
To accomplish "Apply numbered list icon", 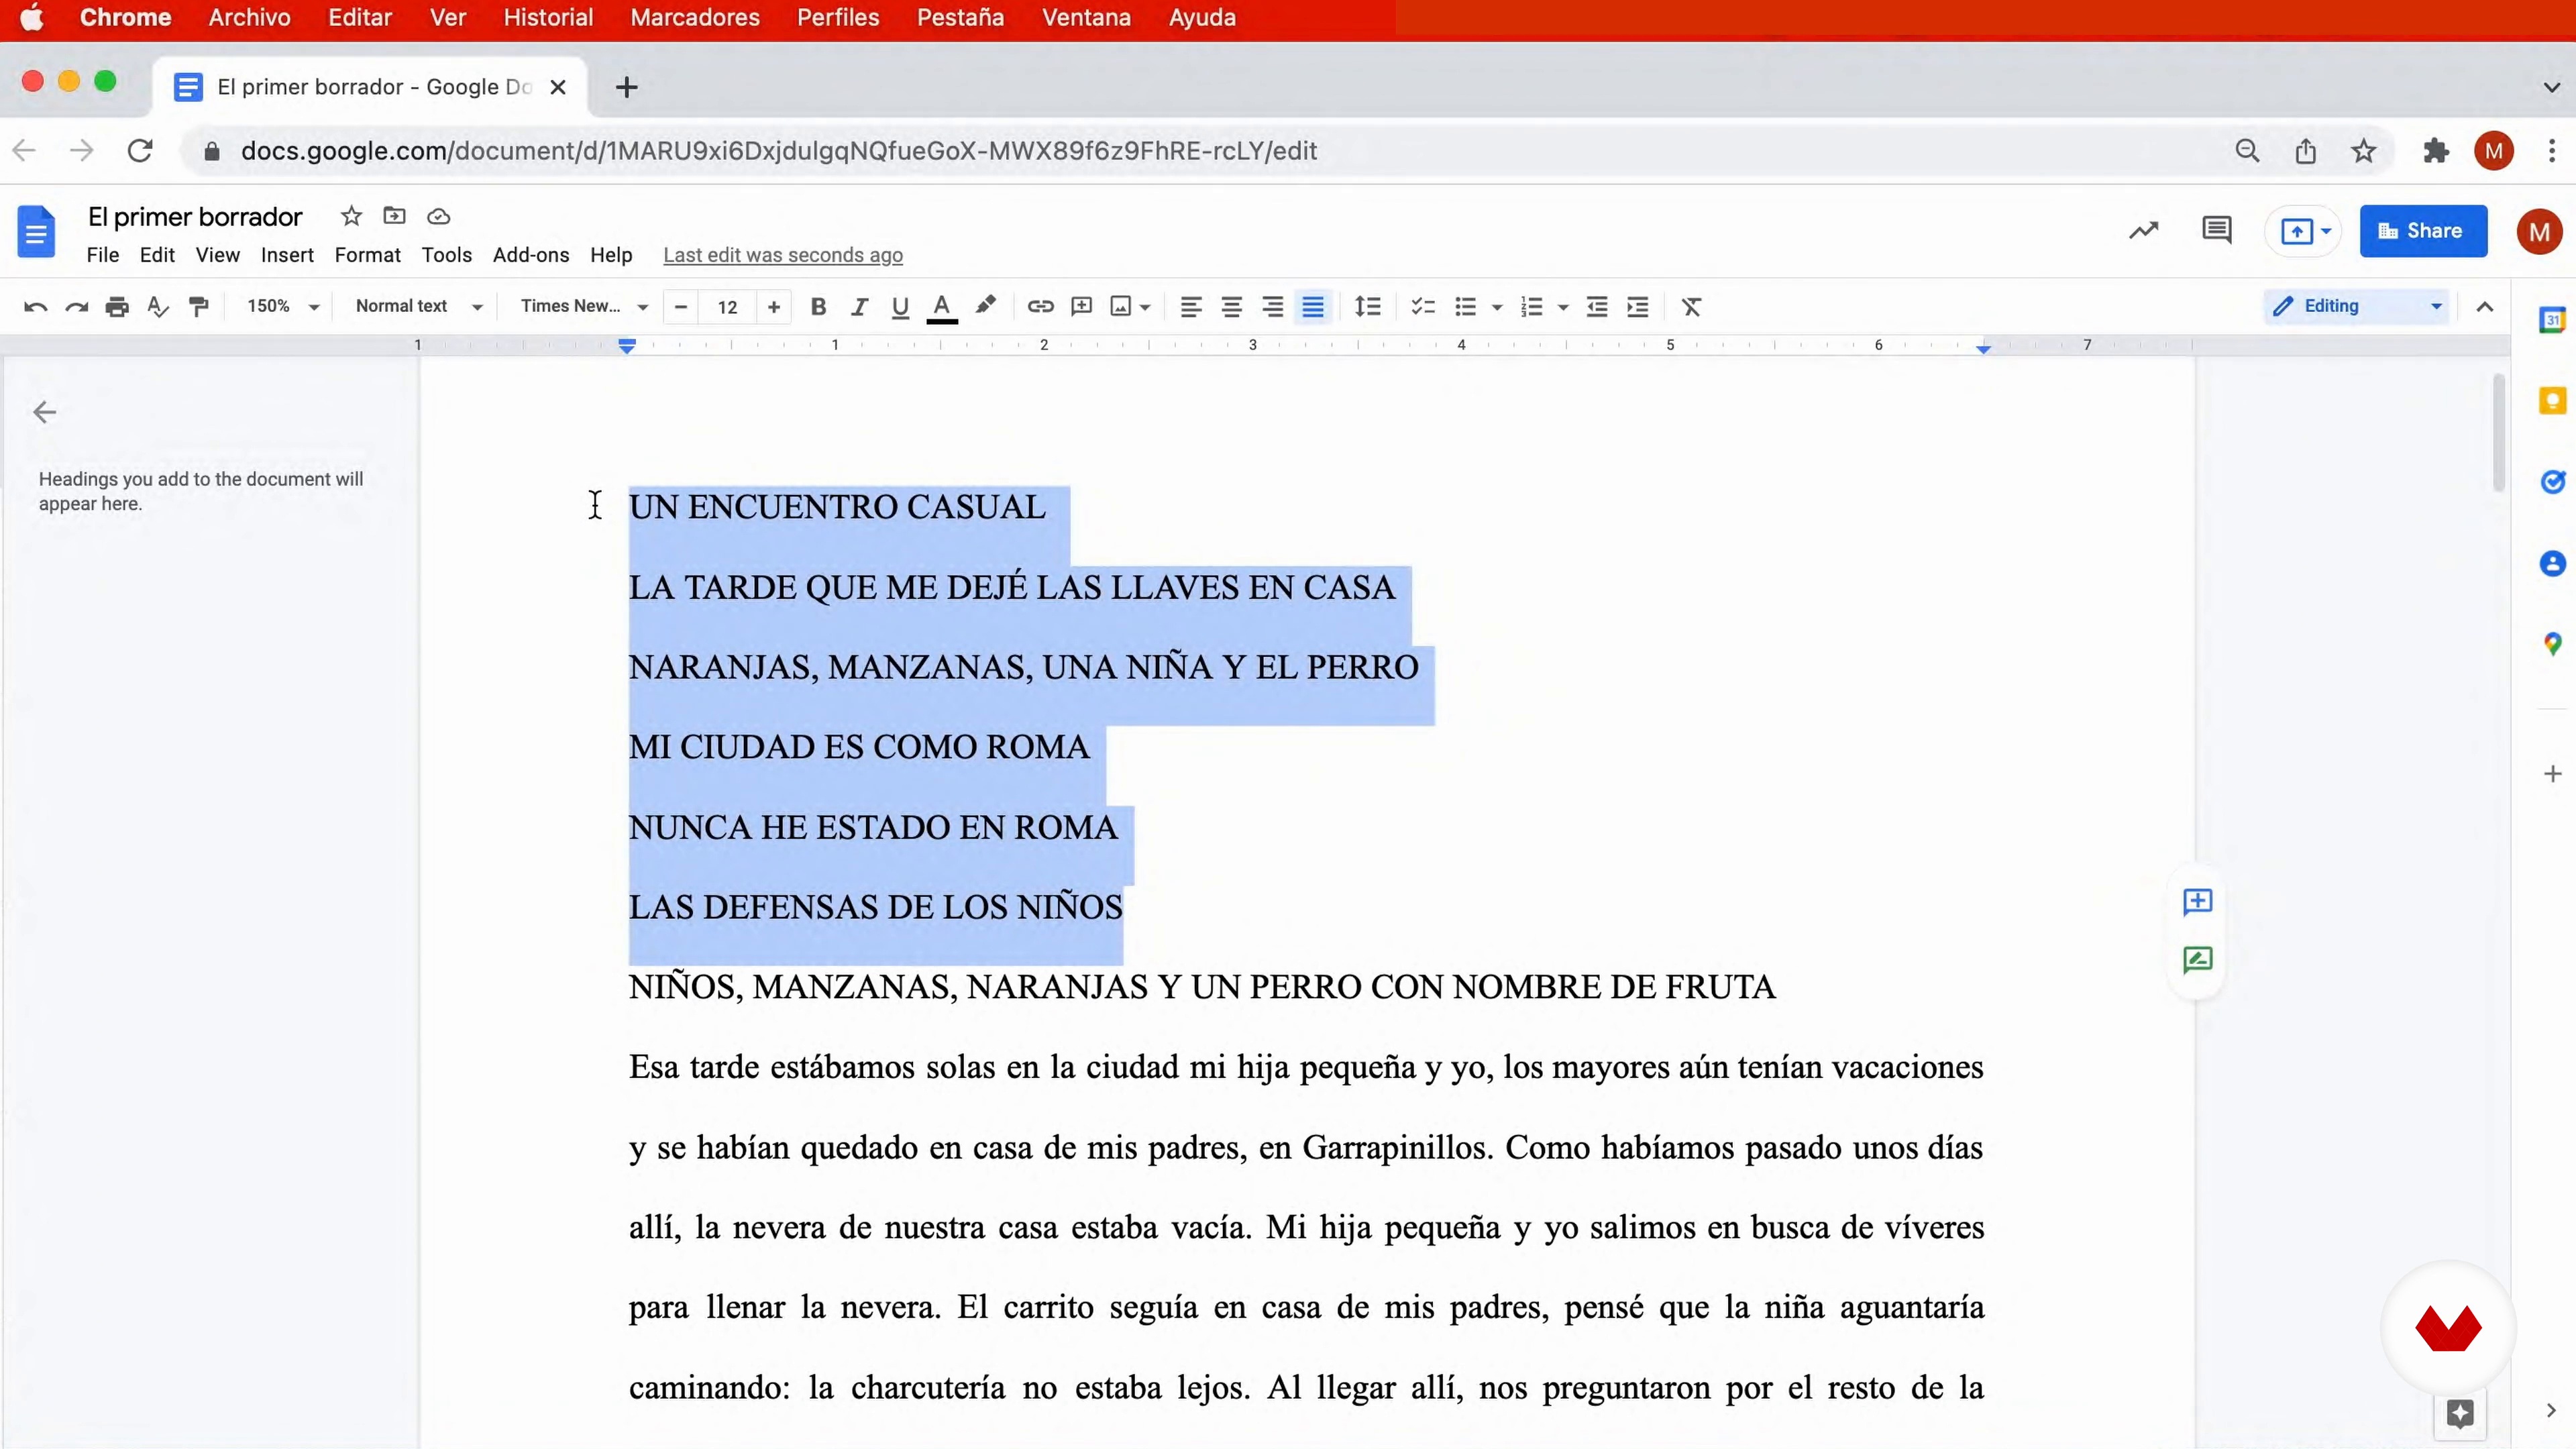I will (1531, 306).
